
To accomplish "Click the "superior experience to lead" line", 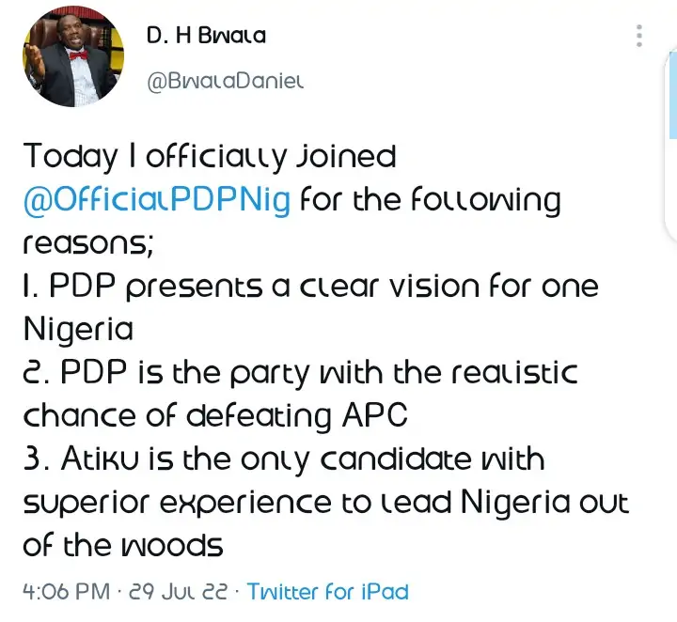I will click(x=324, y=501).
